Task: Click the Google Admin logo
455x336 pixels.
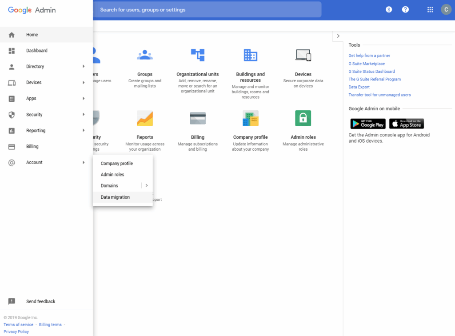Action: click(x=32, y=10)
